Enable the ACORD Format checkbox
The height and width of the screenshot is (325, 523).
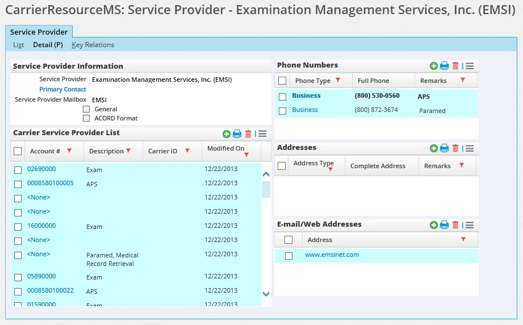click(x=86, y=118)
